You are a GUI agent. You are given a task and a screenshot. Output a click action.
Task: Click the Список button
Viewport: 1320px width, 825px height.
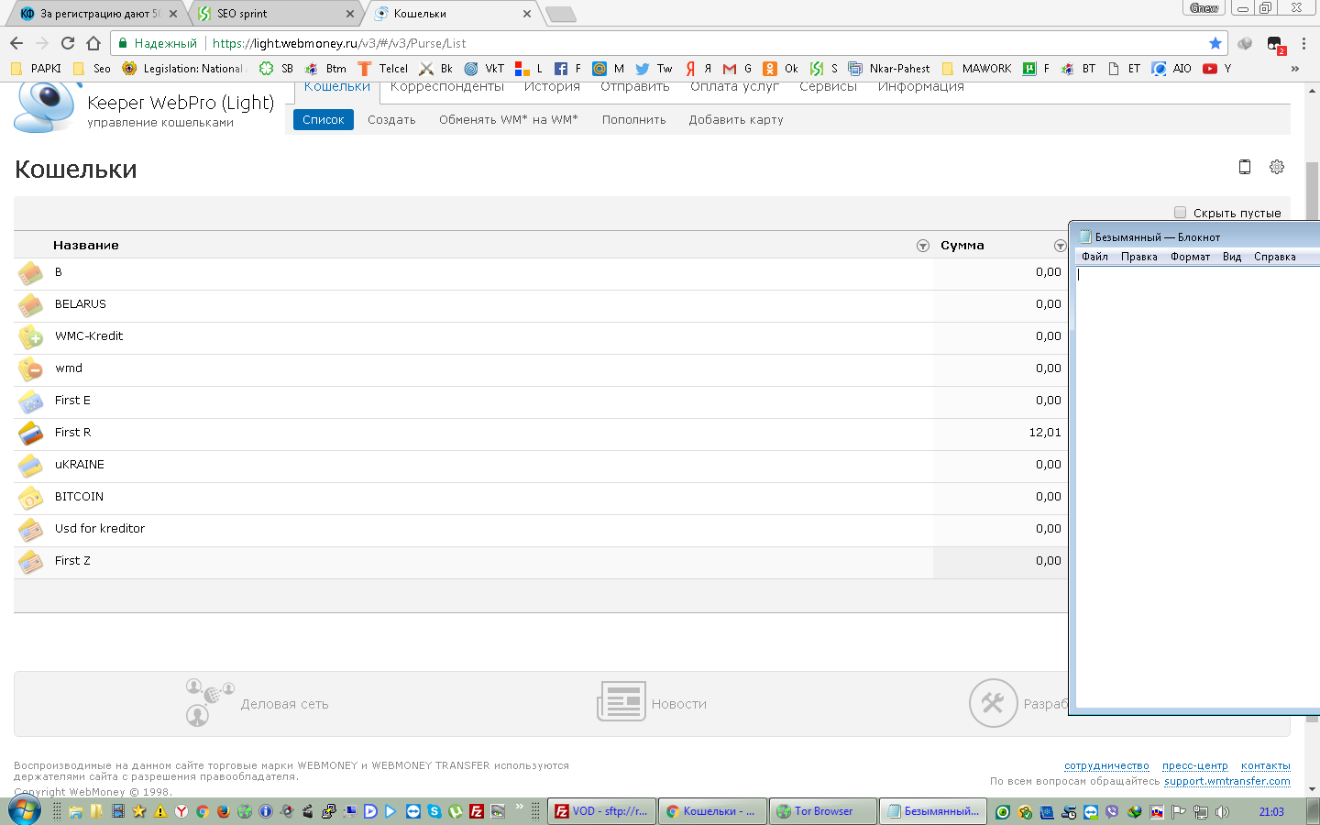coord(324,119)
